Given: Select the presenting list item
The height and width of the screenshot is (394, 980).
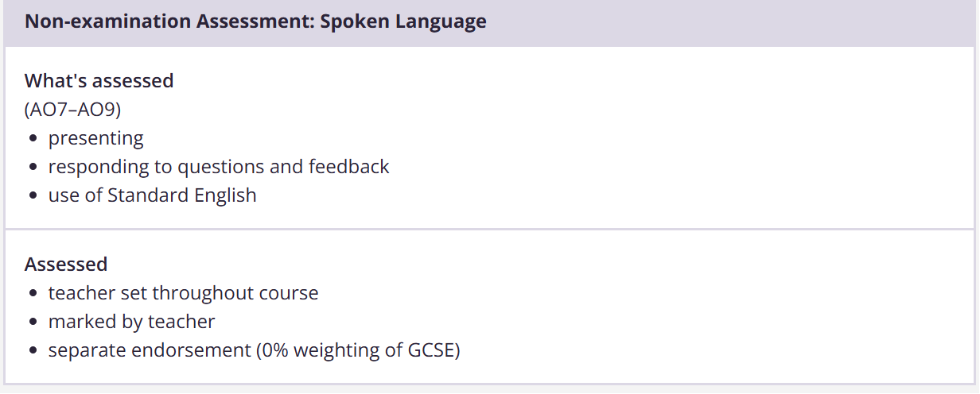Looking at the screenshot, I should (x=95, y=138).
